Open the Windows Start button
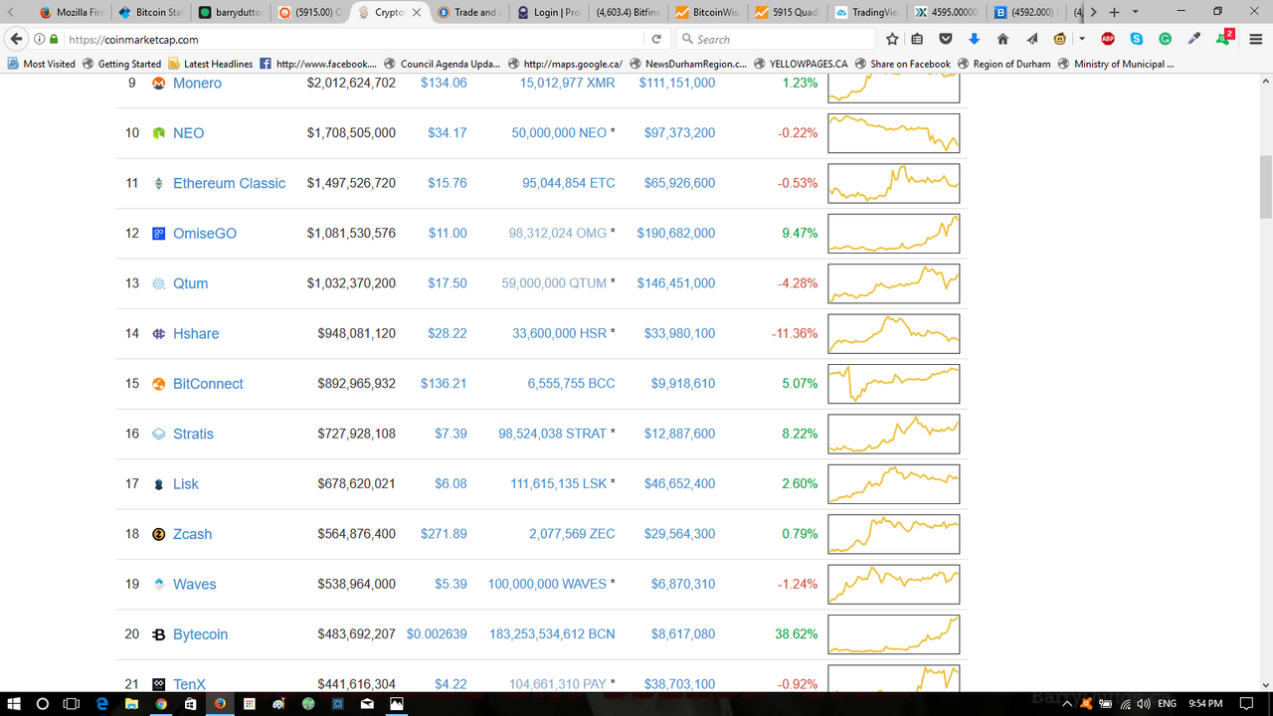Screen dimensions: 1273x716 click(x=14, y=703)
